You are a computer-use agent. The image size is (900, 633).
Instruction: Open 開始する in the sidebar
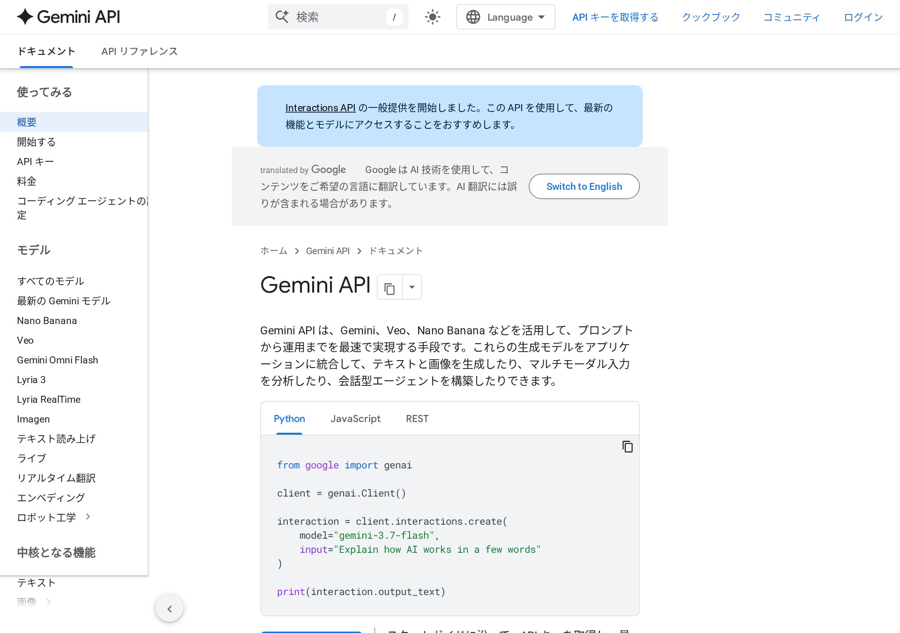click(37, 142)
